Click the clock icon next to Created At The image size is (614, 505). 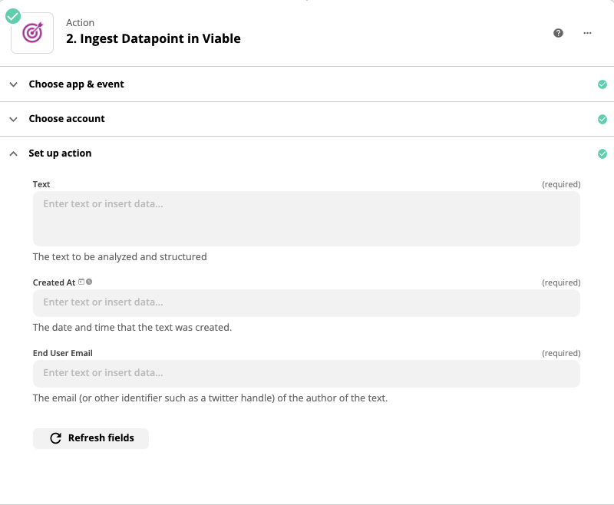click(x=89, y=282)
